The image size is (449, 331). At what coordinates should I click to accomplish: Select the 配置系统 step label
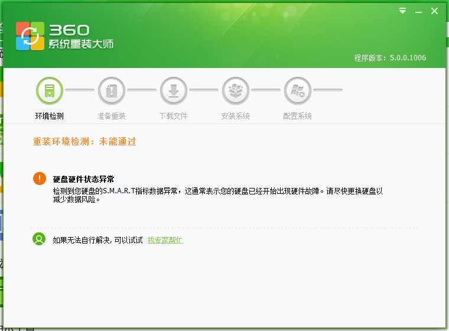coord(298,116)
